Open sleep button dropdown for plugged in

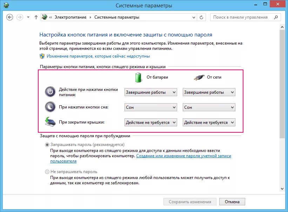point(209,107)
